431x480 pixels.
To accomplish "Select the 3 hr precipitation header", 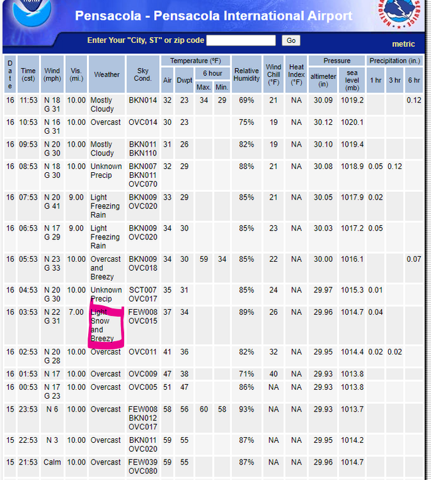I will [395, 80].
